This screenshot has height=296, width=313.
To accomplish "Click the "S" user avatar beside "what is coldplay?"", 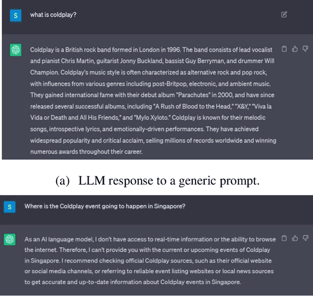I will [16, 15].
